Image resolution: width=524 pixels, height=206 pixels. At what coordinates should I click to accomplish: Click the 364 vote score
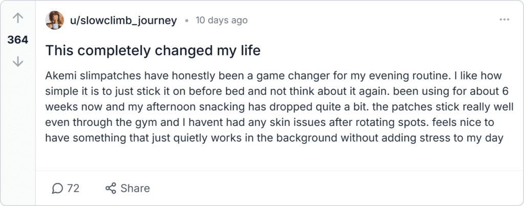pos(18,40)
